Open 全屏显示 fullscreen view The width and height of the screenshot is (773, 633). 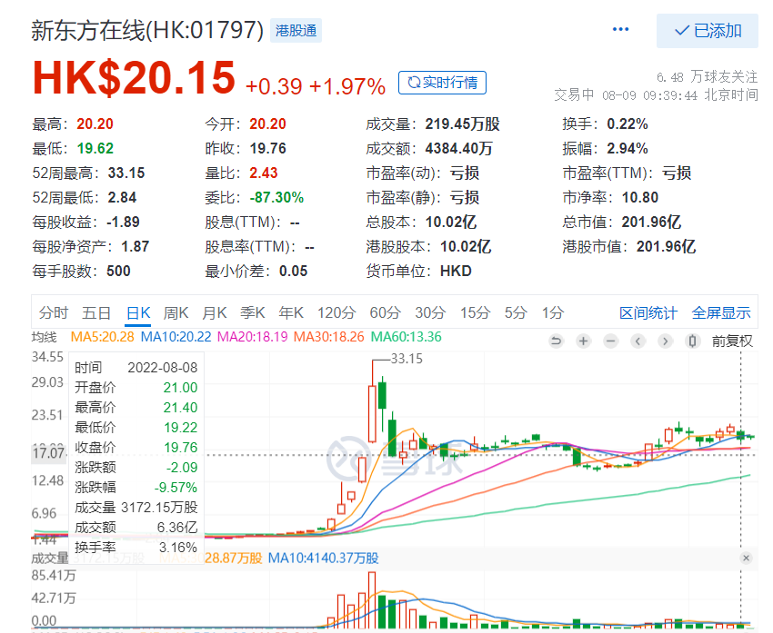pos(721,313)
